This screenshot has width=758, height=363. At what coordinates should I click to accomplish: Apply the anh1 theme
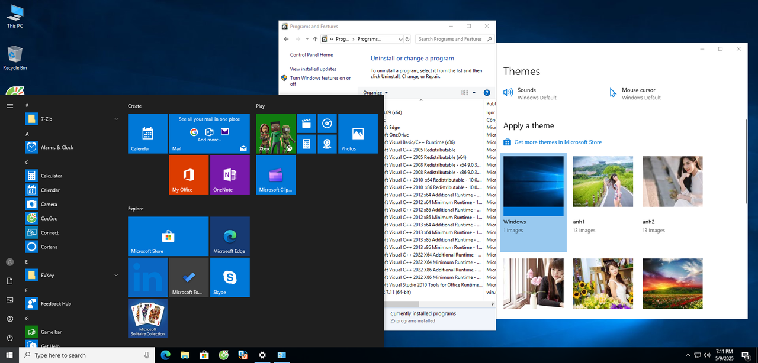click(x=603, y=181)
